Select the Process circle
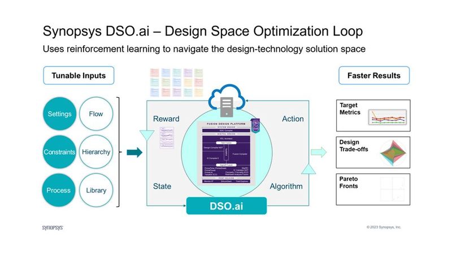 click(59, 190)
